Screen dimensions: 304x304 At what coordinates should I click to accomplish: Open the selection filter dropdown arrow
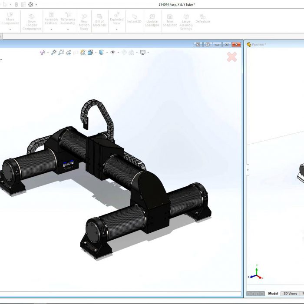(x=48, y=53)
